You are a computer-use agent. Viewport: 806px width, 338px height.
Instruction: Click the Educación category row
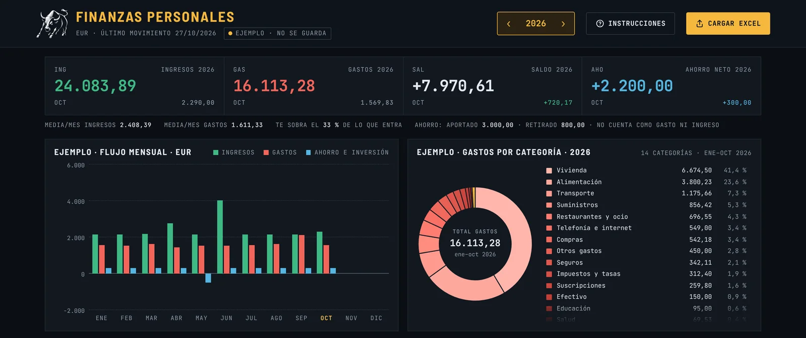point(646,309)
